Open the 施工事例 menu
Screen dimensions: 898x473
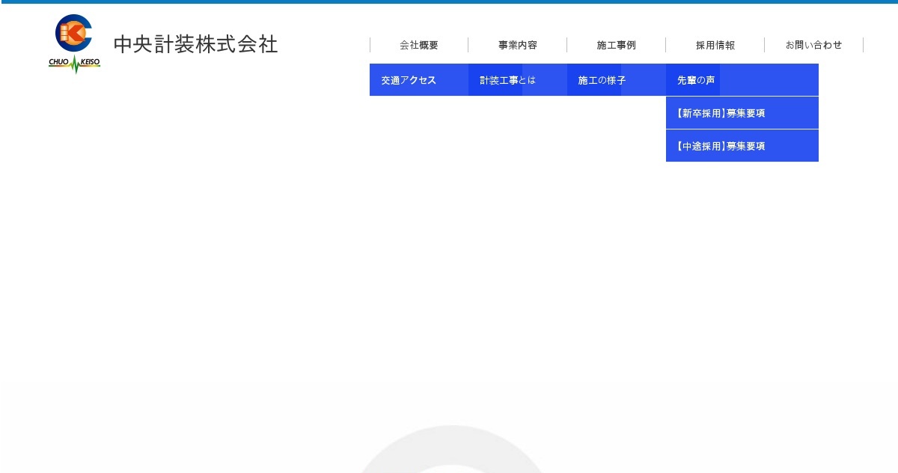tap(617, 45)
